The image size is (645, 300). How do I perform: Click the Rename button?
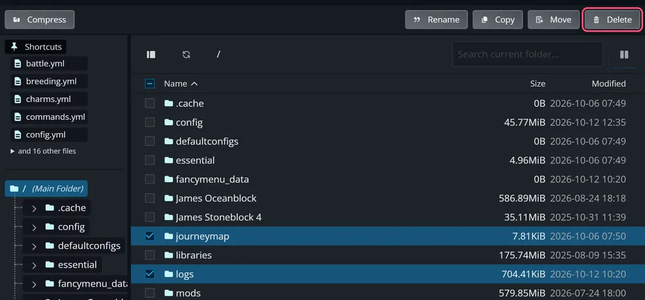coord(437,20)
